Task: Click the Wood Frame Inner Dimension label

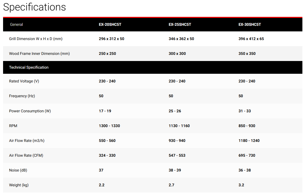Action: [x=39, y=54]
